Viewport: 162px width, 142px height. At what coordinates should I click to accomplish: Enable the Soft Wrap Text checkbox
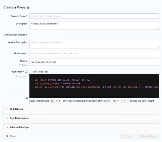click(x=31, y=72)
